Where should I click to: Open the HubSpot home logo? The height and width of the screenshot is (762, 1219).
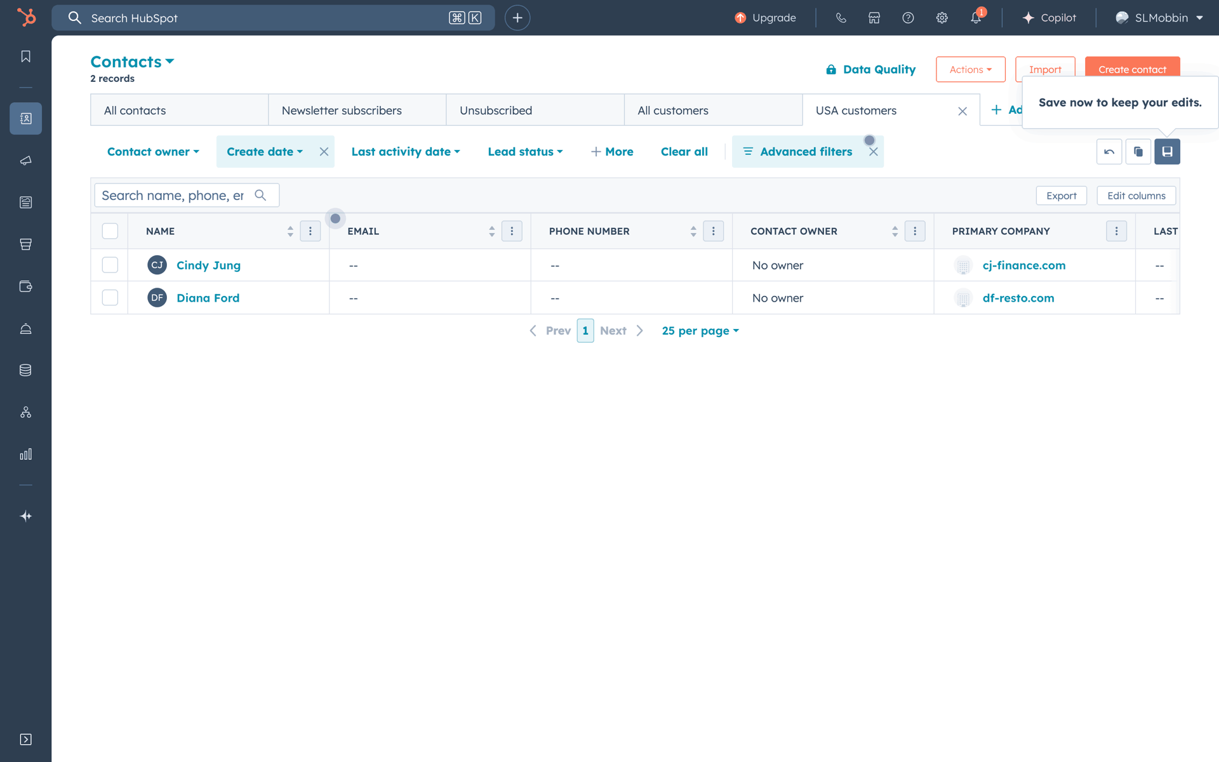pos(26,17)
